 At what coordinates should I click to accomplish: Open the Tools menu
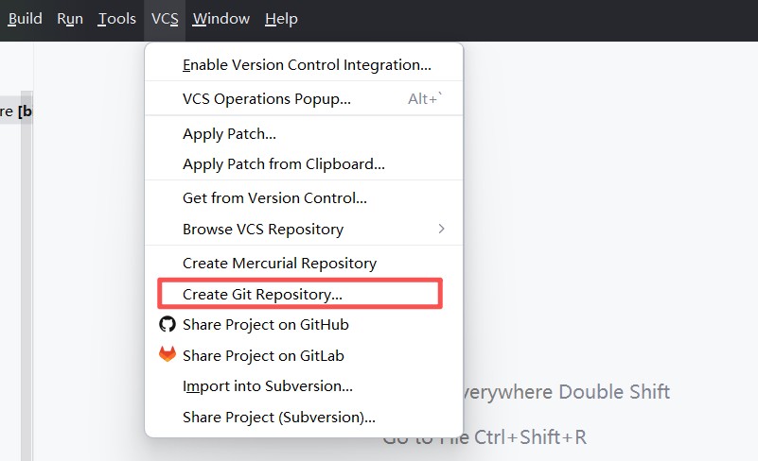coord(117,19)
